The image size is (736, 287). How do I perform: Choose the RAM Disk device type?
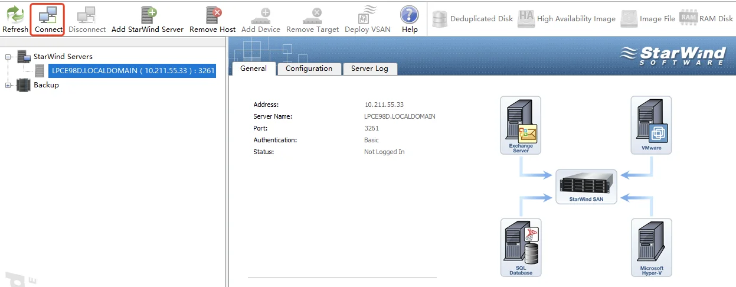click(x=706, y=19)
